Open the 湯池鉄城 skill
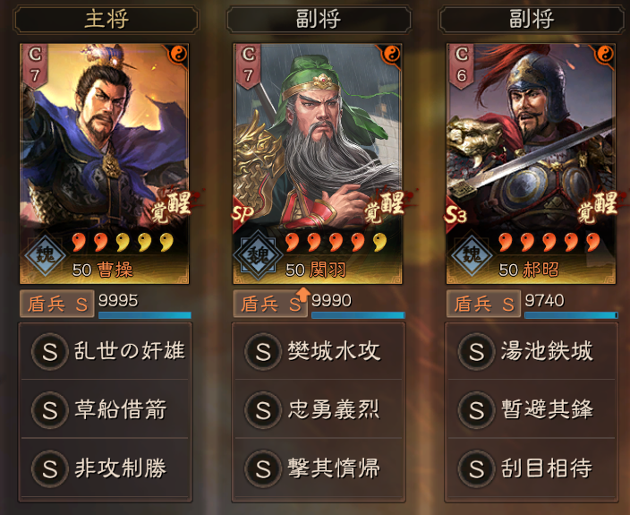Viewport: 630px width, 515px height. point(532,351)
